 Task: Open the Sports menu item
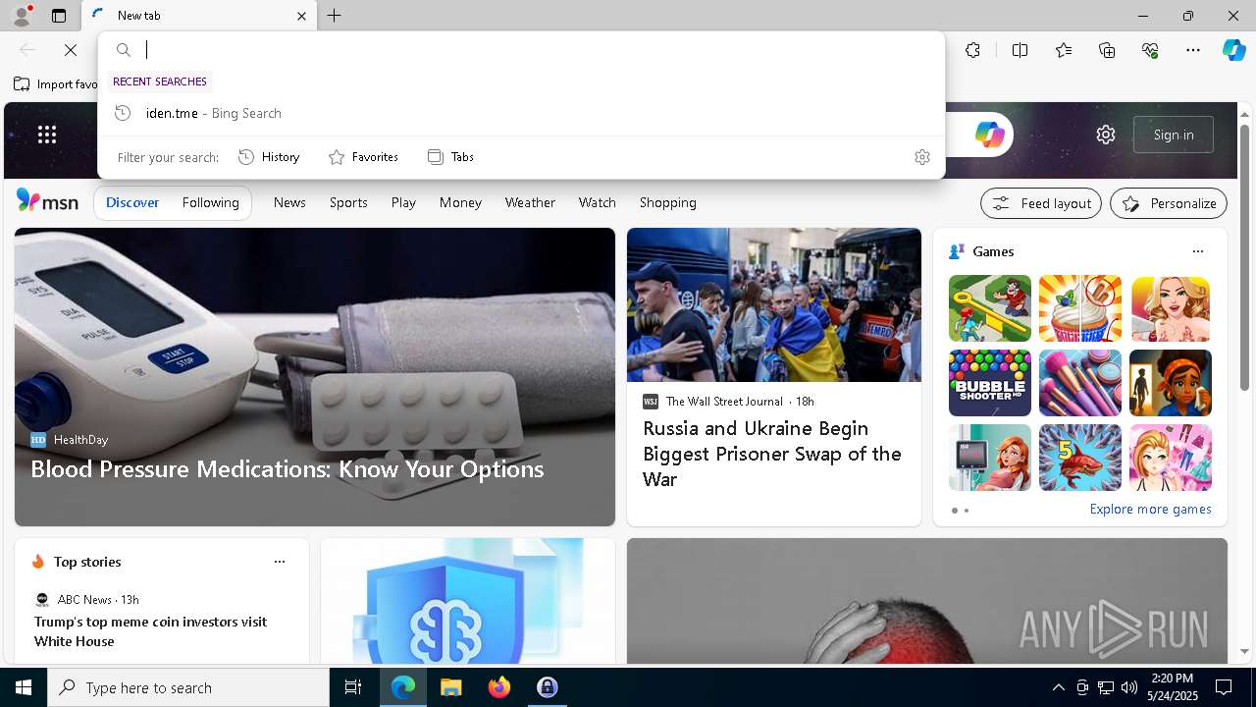[348, 202]
